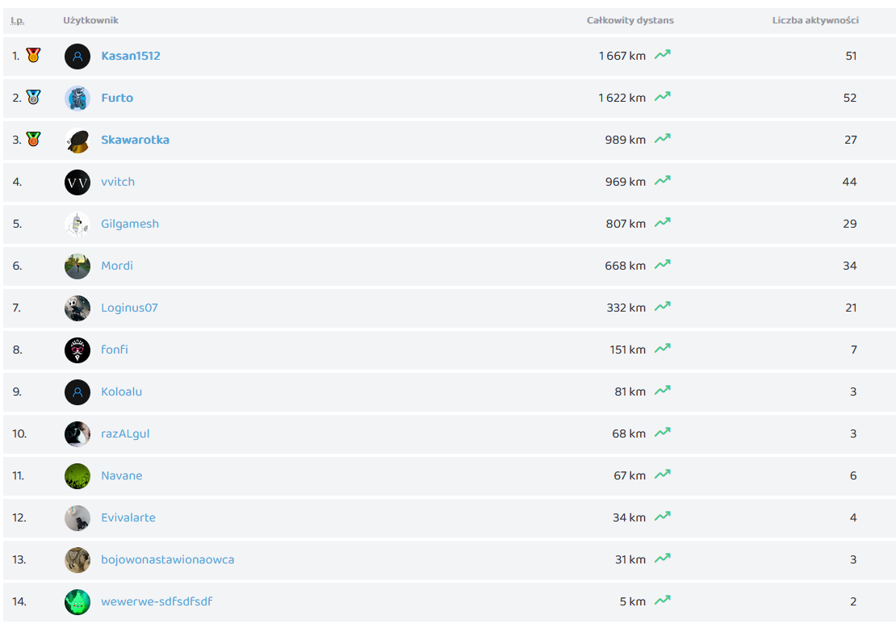
Task: Open the bojowonastawionaowca username link
Action: click(x=168, y=559)
